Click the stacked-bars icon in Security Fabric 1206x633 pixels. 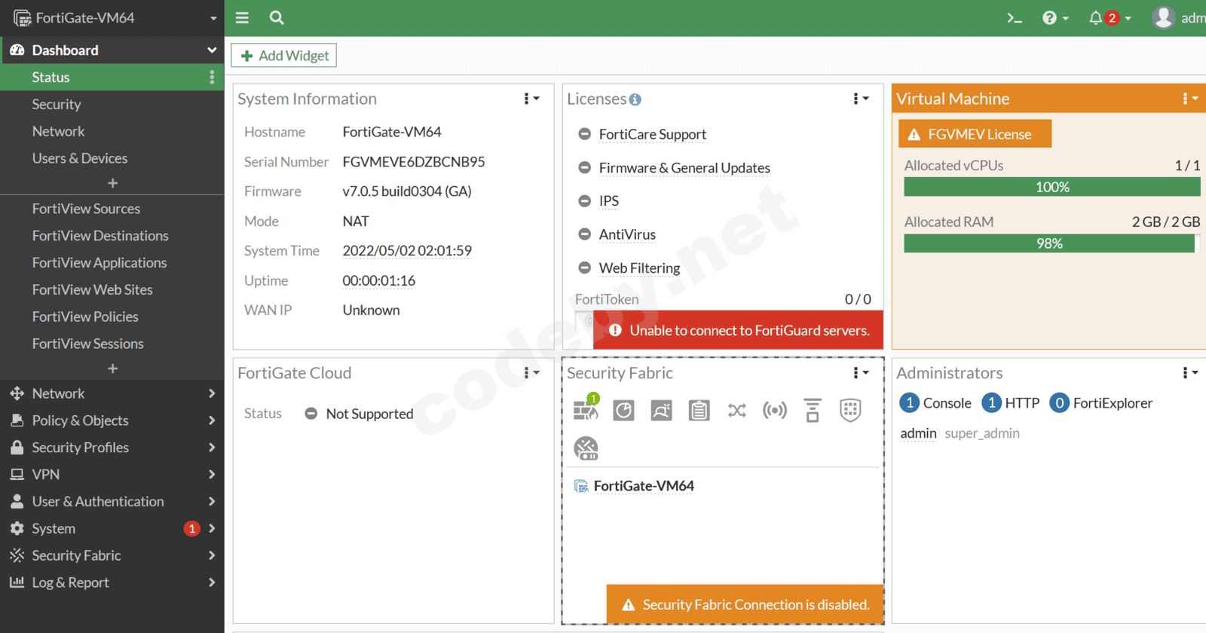pos(812,410)
